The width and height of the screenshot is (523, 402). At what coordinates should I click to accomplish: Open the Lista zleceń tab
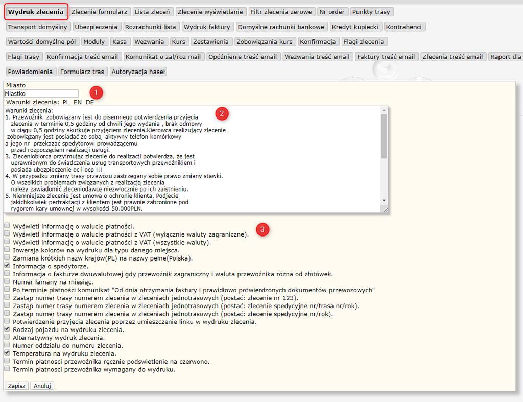[152, 12]
